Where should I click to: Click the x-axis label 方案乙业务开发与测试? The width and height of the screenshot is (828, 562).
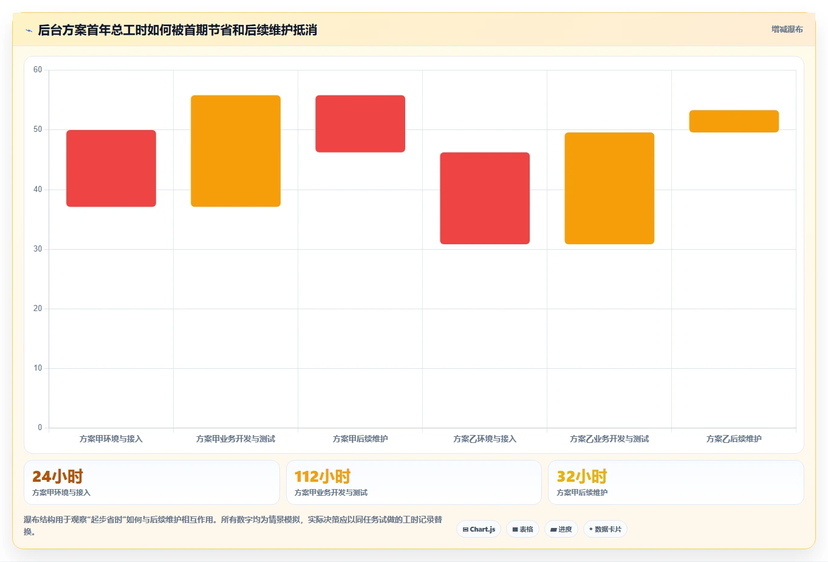[x=609, y=439]
